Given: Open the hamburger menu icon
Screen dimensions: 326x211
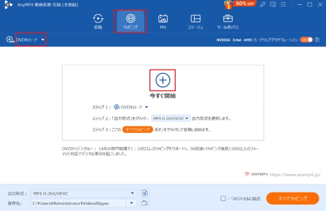Looking at the screenshot, I should [283, 4].
